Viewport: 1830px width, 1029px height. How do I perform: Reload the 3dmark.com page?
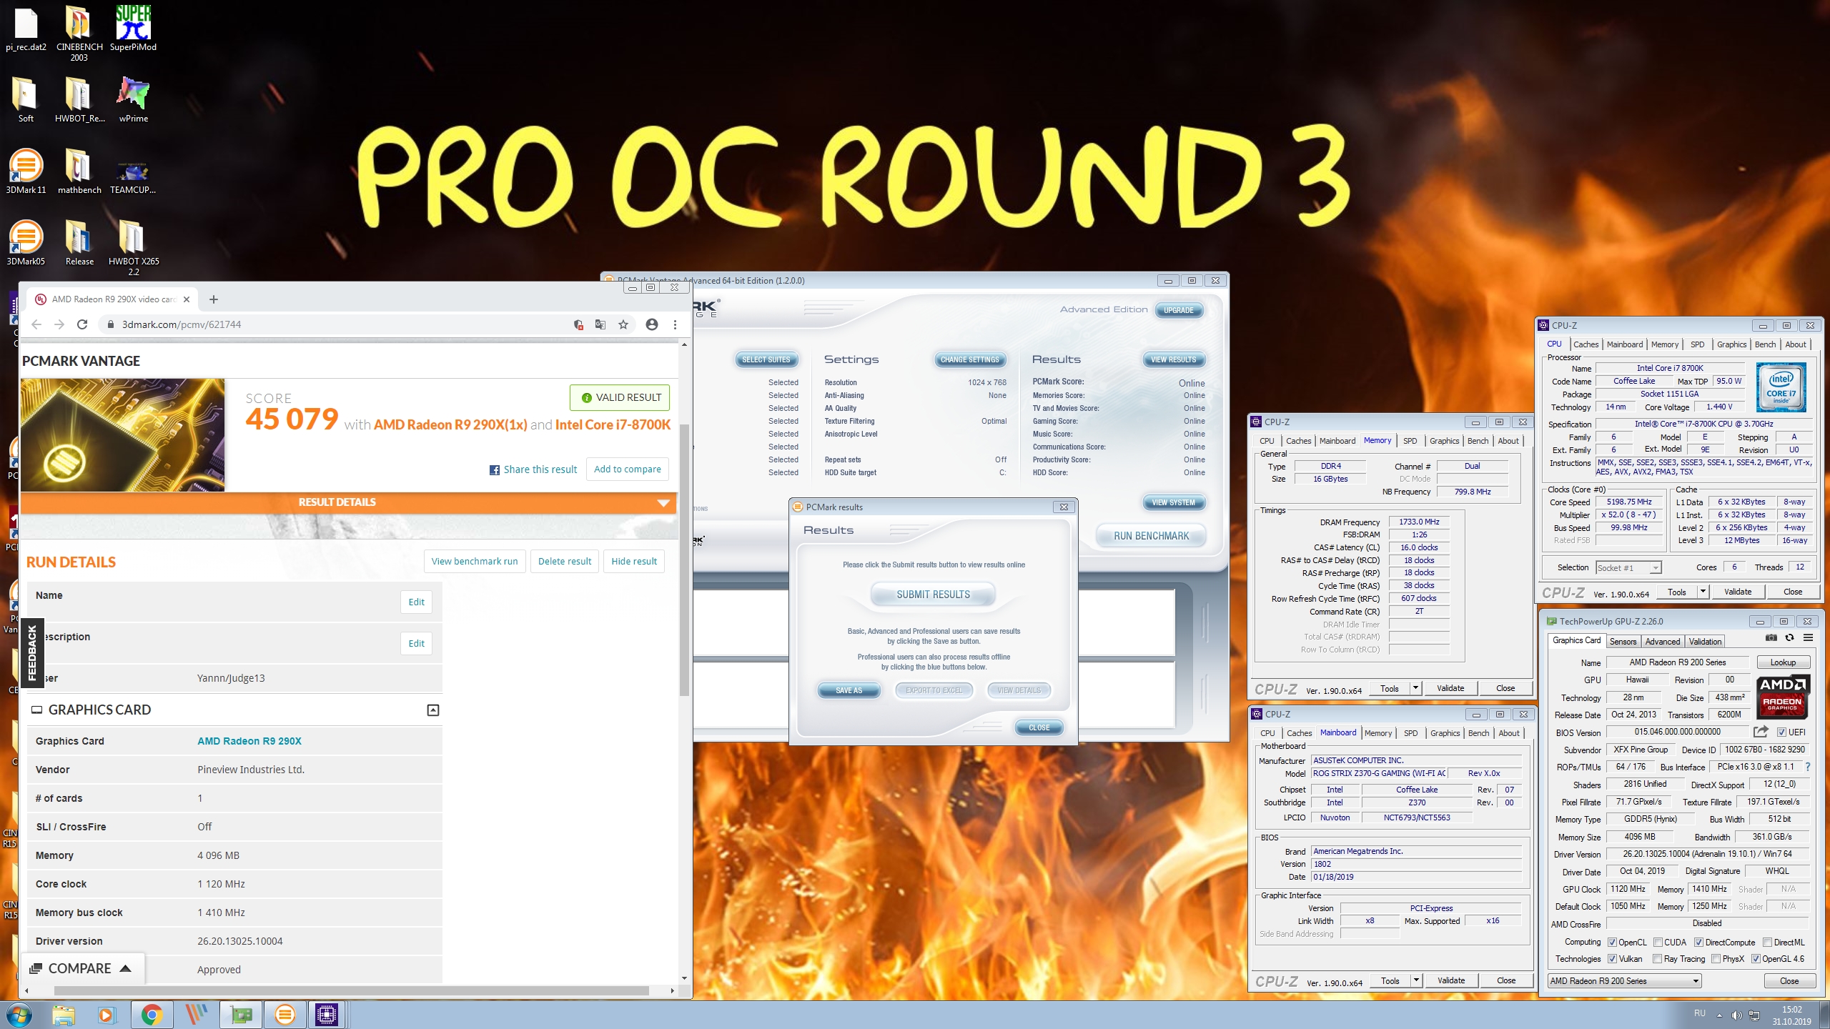[x=82, y=324]
